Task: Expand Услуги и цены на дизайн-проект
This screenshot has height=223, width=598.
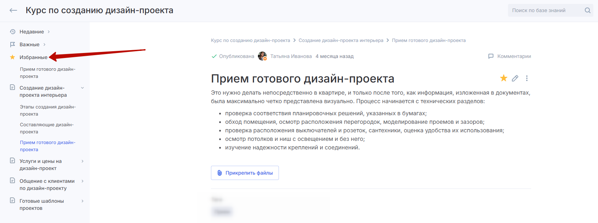Action: (82, 161)
